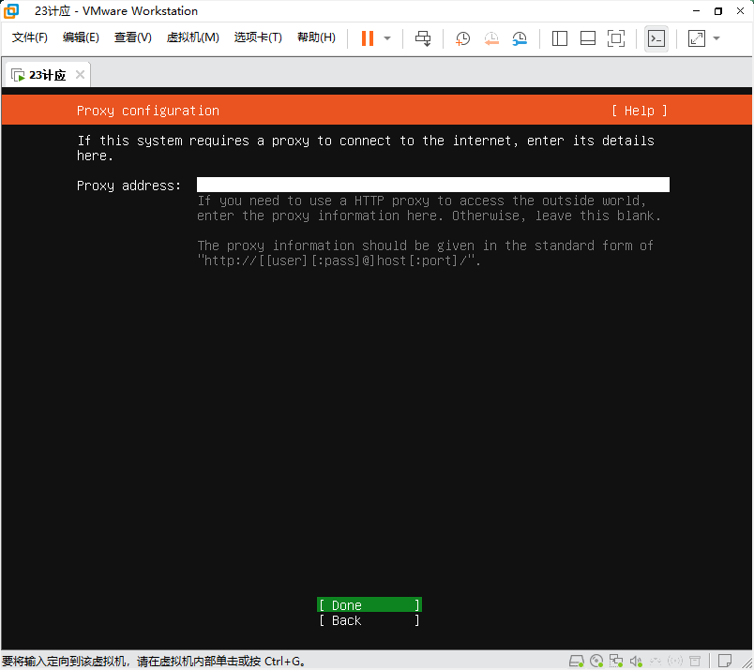Click the network adapter status icon
This screenshot has width=754, height=670.
(616, 661)
